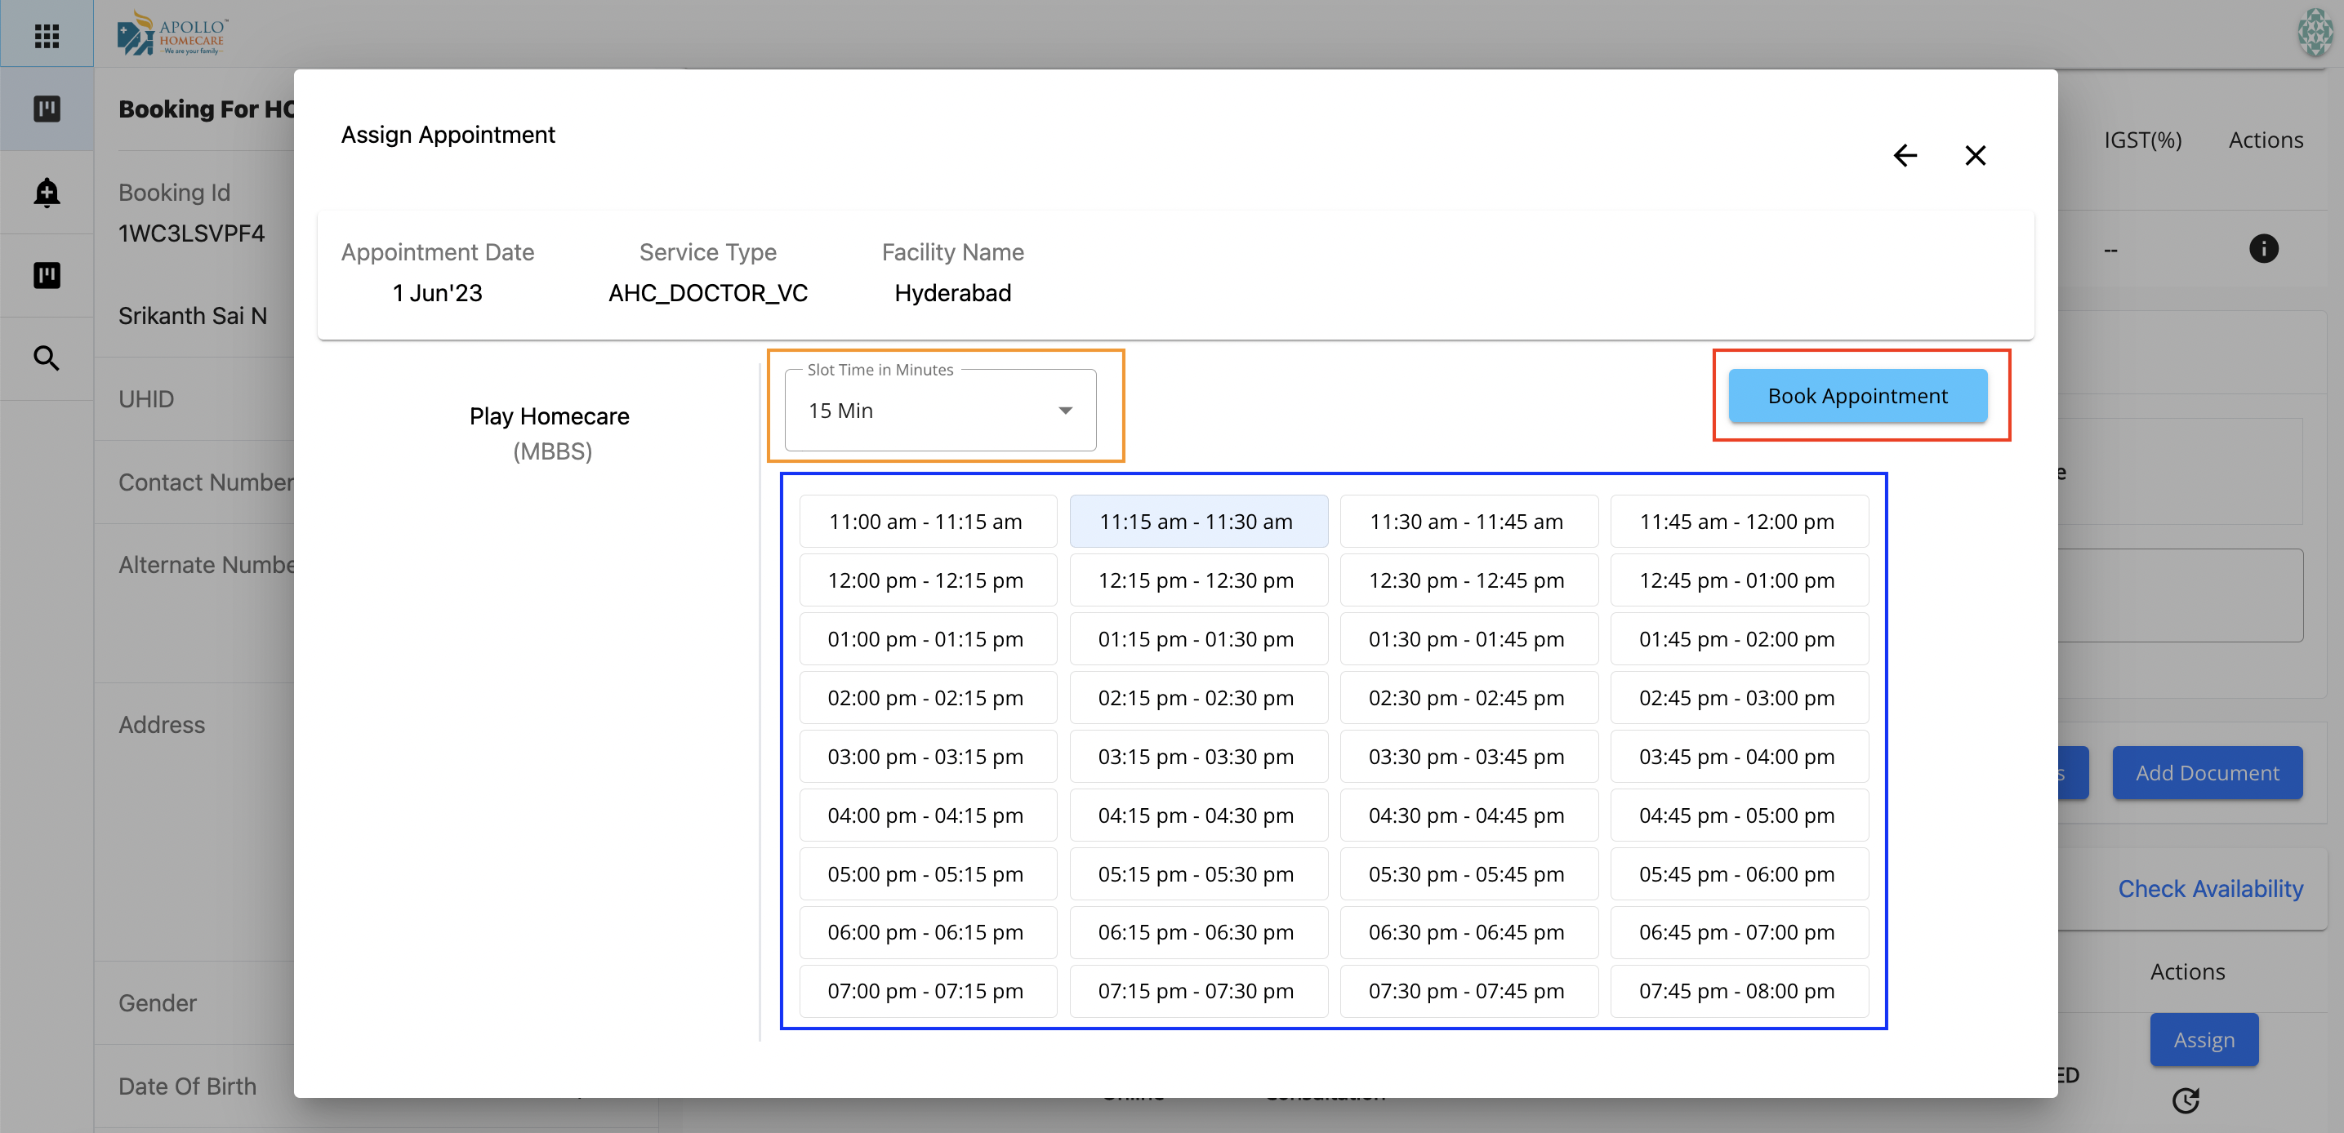Image resolution: width=2344 pixels, height=1133 pixels.
Task: Click the blue Assign button
Action: point(2203,1039)
